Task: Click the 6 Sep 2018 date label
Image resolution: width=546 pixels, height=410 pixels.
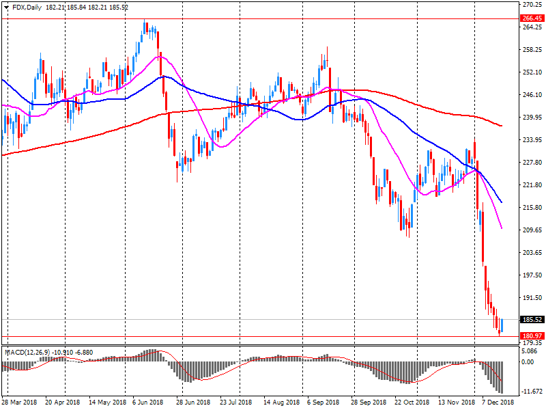Action: tap(323, 402)
